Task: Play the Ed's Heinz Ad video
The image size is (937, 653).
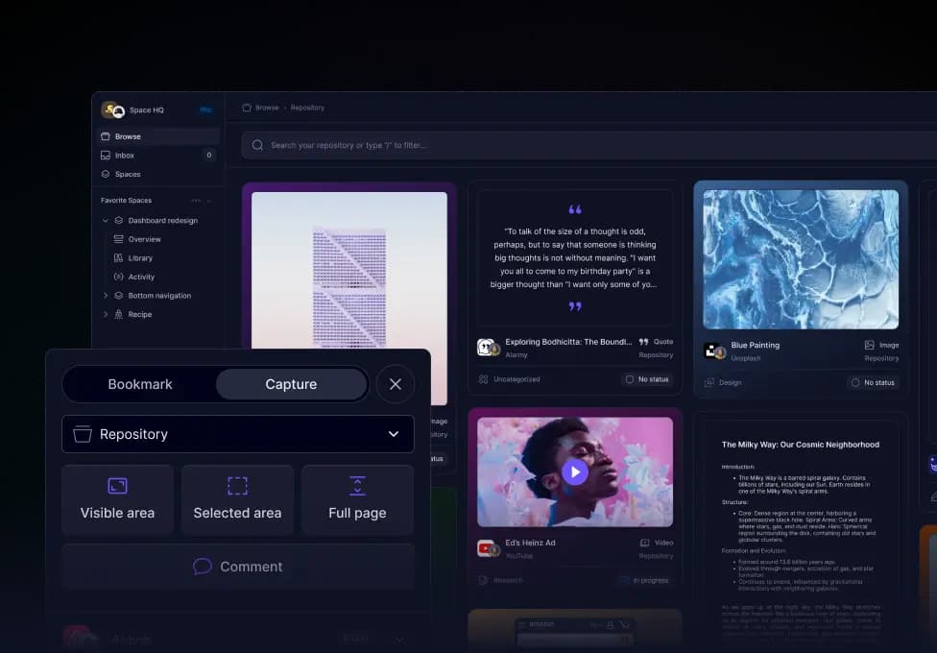Action: (575, 472)
